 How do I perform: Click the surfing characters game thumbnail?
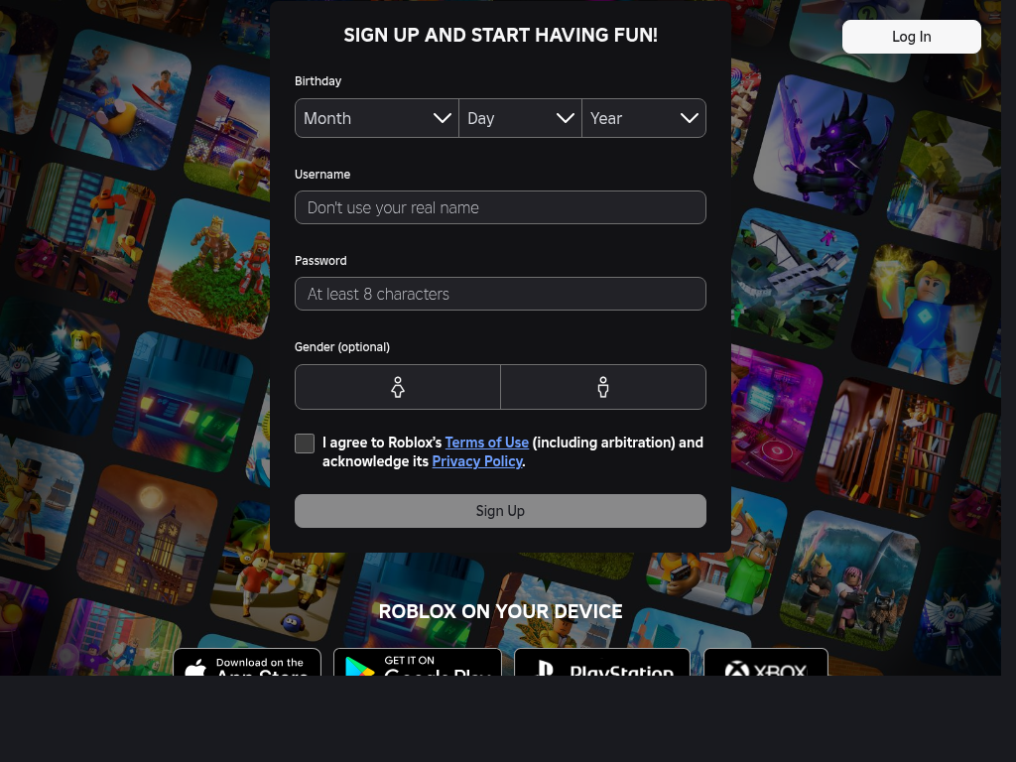pyautogui.click(x=121, y=97)
